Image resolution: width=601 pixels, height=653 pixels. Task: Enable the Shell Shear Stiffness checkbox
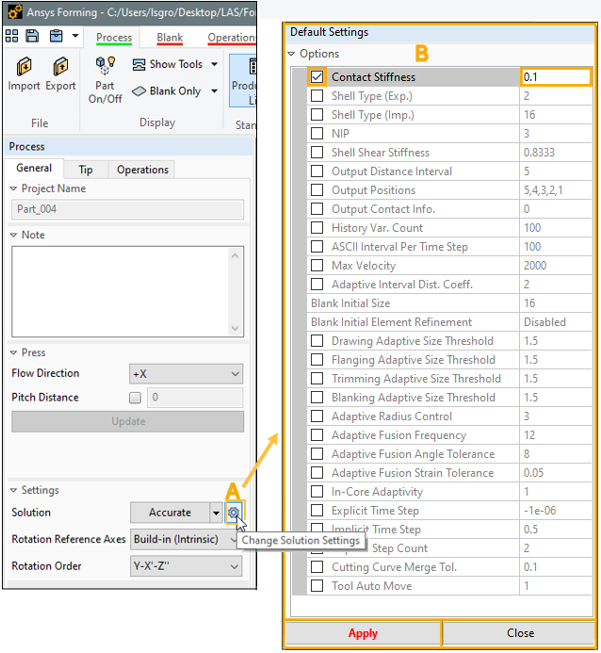tap(317, 153)
